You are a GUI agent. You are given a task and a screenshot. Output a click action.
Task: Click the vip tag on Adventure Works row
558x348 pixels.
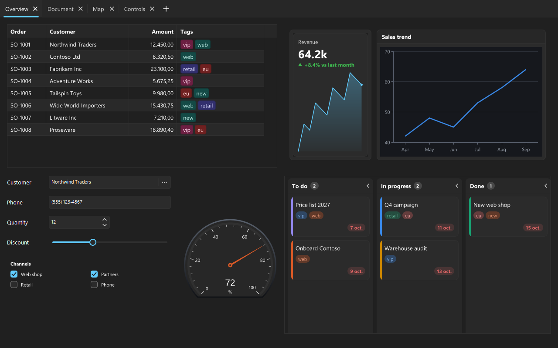click(187, 81)
